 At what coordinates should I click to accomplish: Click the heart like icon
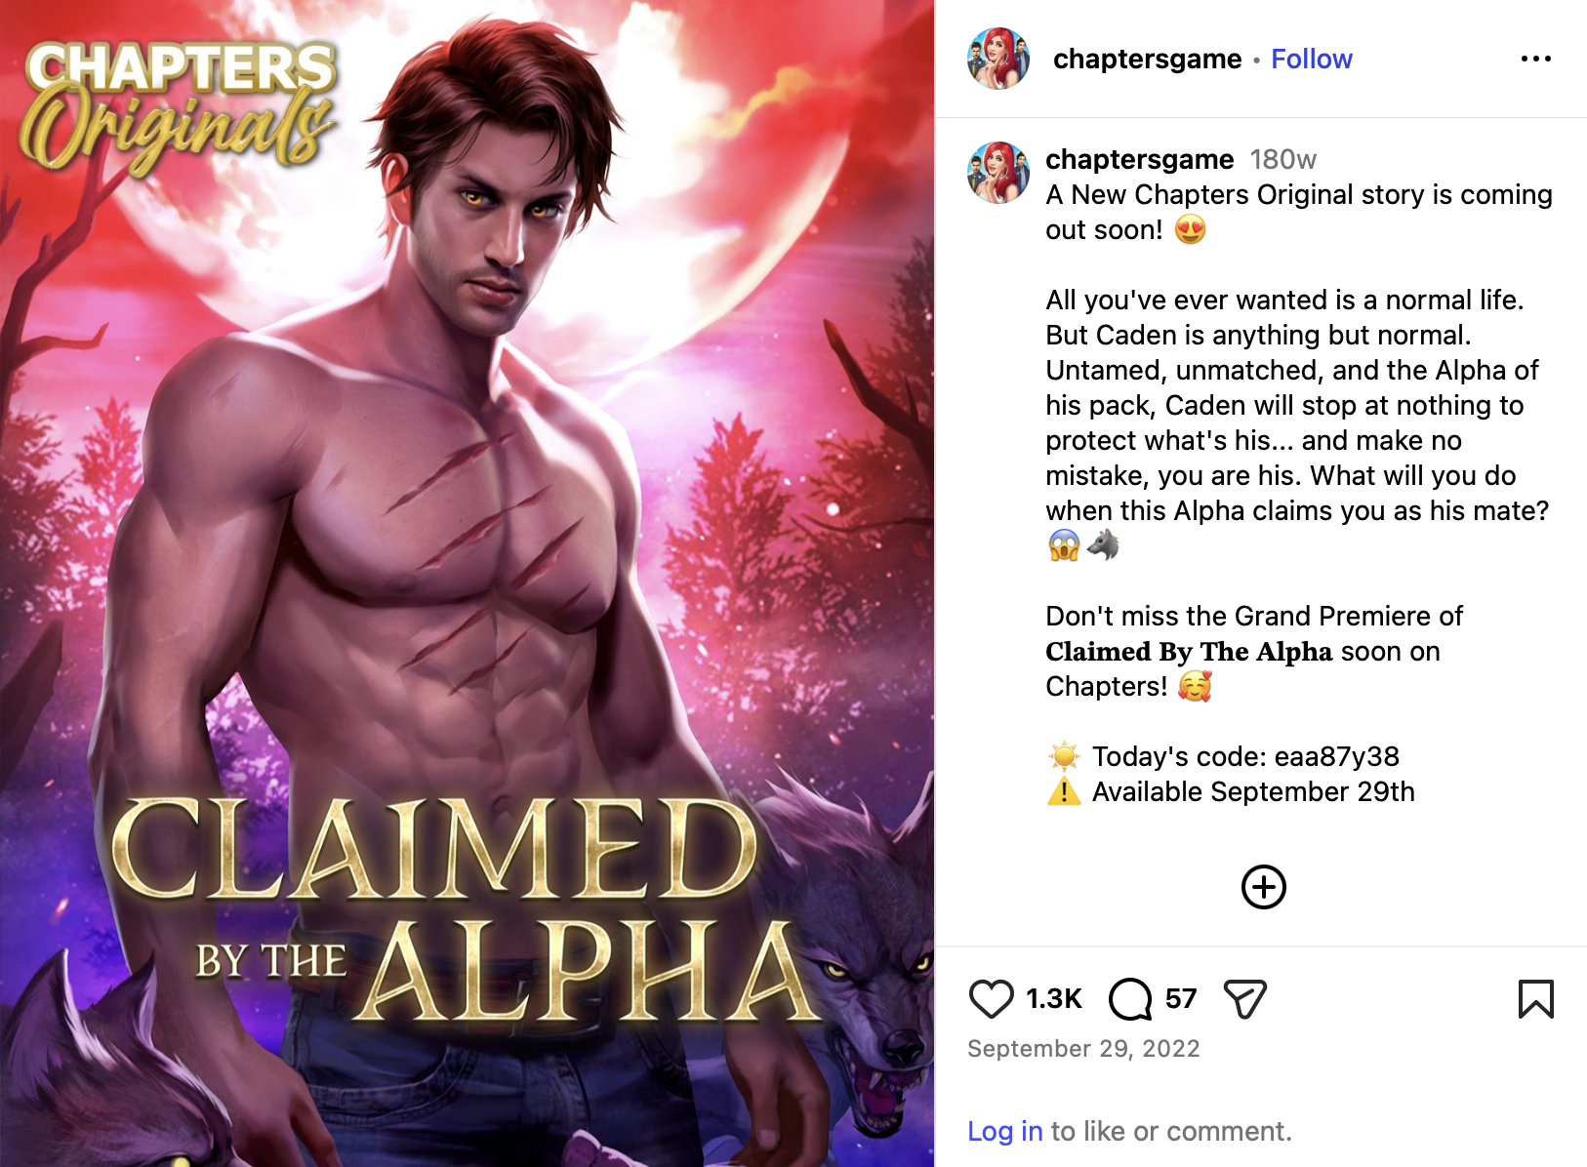pyautogui.click(x=991, y=999)
